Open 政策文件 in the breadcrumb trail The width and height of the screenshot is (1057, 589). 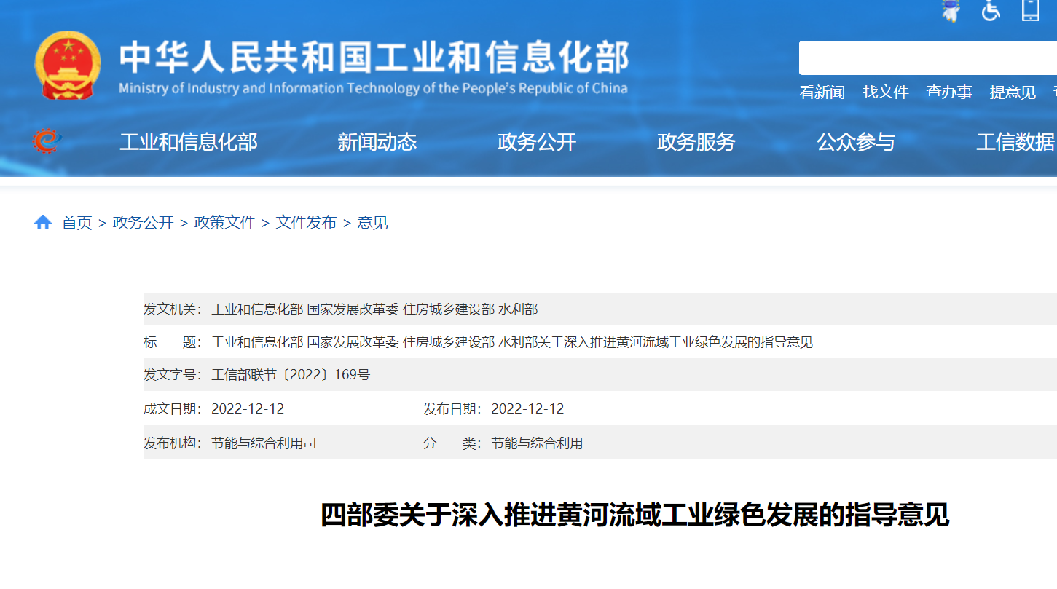coord(224,223)
